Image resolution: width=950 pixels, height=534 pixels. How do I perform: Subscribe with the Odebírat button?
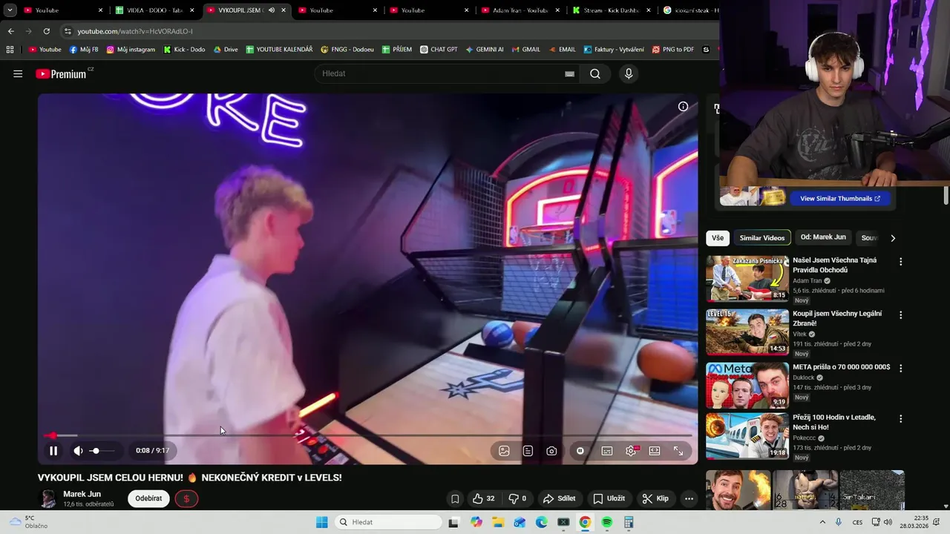click(x=148, y=498)
